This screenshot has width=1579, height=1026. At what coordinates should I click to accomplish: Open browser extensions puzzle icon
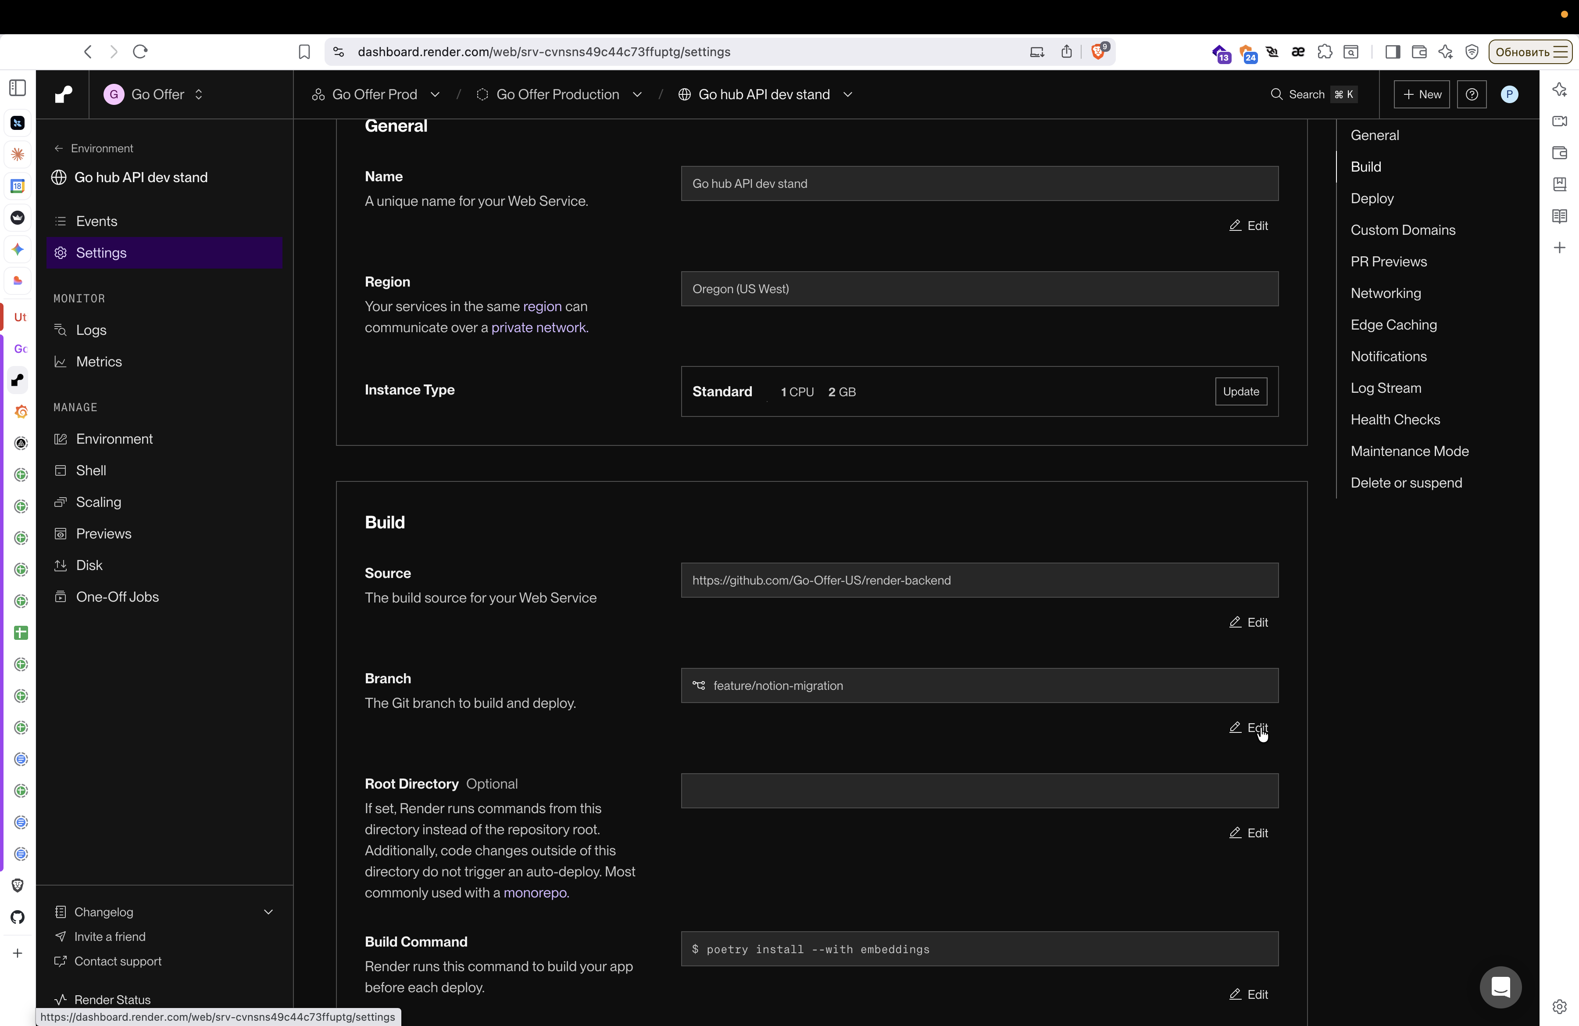point(1324,52)
